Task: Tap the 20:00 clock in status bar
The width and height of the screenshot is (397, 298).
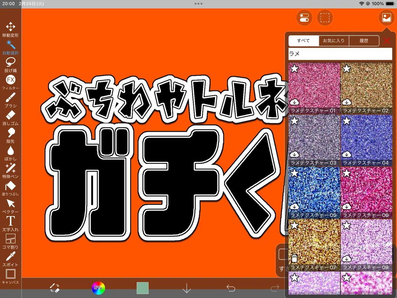Action: pyautogui.click(x=8, y=4)
